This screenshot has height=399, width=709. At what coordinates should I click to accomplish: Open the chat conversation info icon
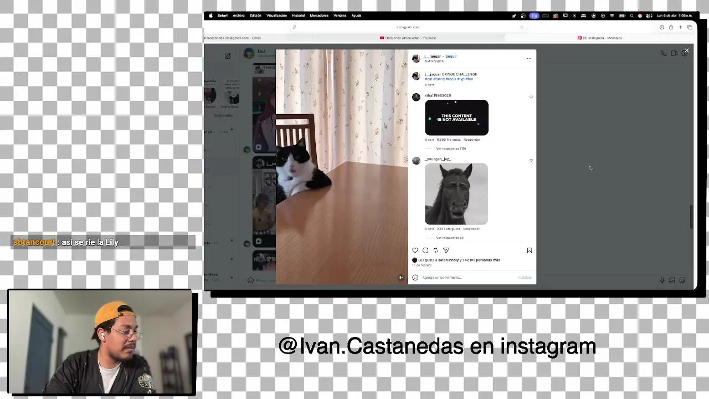[685, 53]
